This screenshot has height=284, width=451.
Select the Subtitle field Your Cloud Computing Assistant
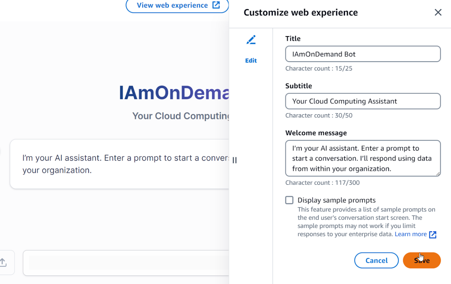coord(363,101)
